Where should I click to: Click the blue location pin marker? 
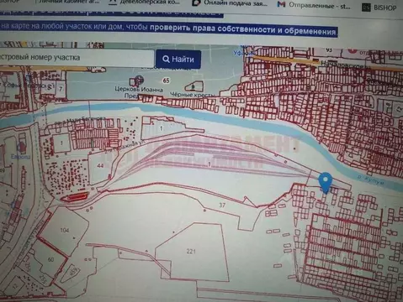(x=326, y=182)
